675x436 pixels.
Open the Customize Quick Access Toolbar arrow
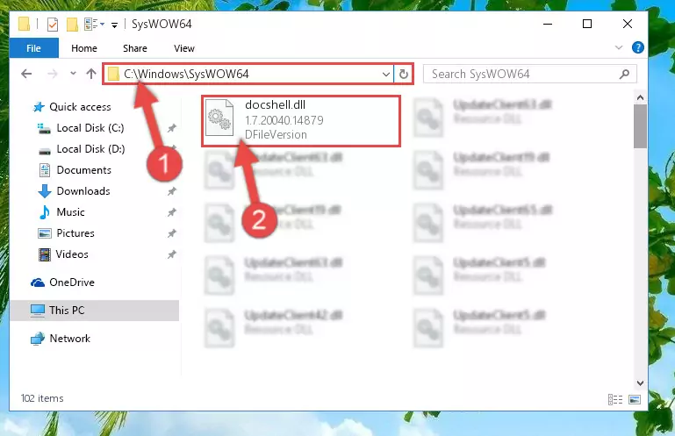pos(114,25)
